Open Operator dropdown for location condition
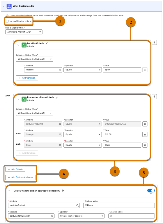Viewport: 163px width, 223px height. (83, 70)
